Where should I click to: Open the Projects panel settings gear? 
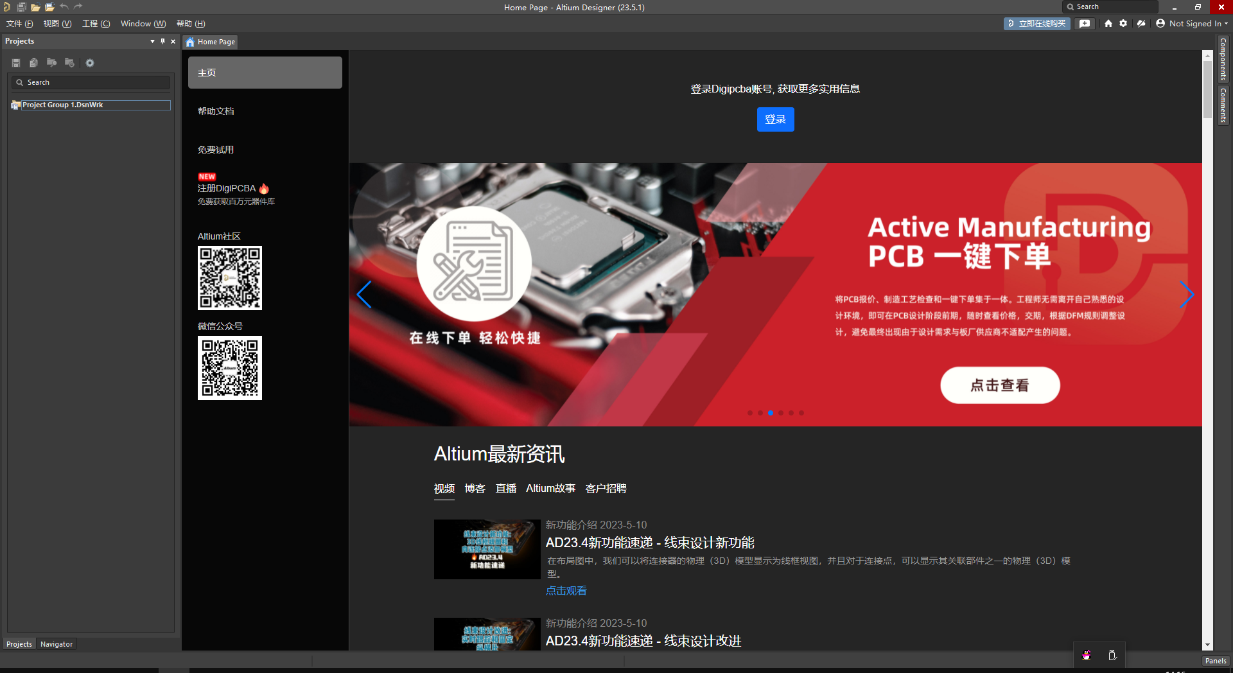tap(90, 63)
